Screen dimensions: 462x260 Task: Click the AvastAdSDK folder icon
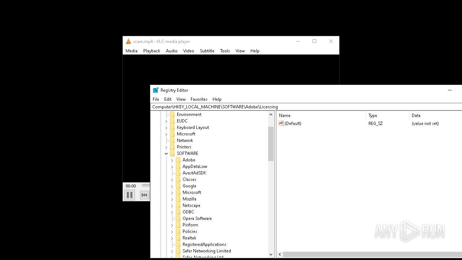pyautogui.click(x=178, y=173)
